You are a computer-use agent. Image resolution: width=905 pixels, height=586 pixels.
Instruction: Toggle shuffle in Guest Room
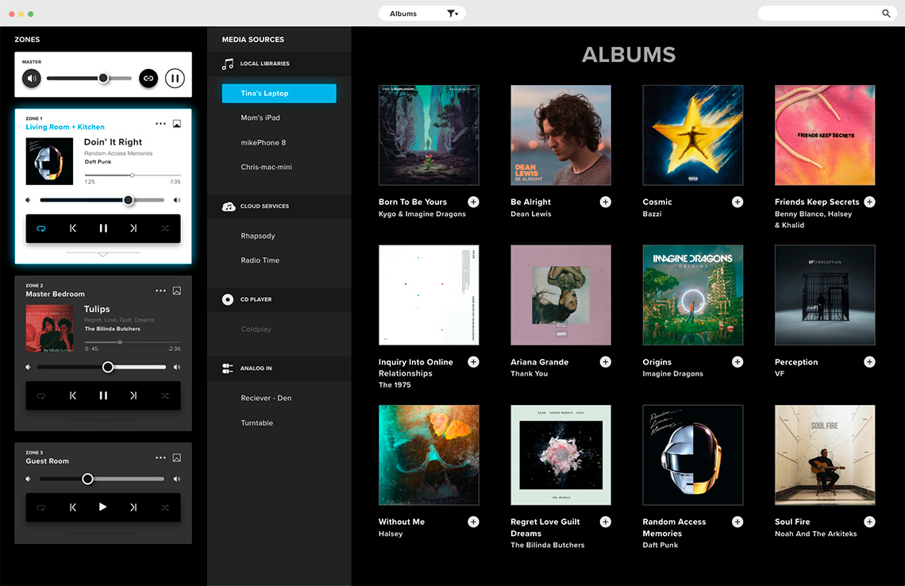tap(165, 507)
